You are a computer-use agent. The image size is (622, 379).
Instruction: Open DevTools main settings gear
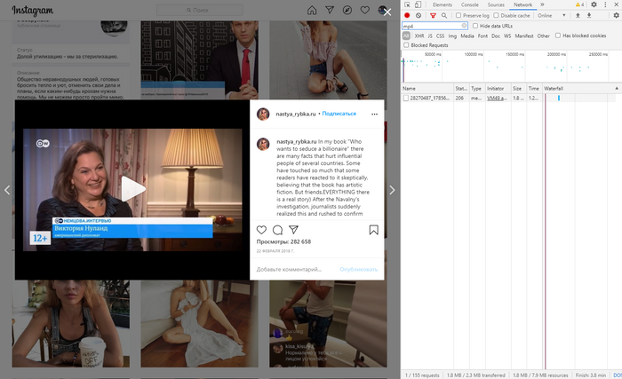pos(594,4)
